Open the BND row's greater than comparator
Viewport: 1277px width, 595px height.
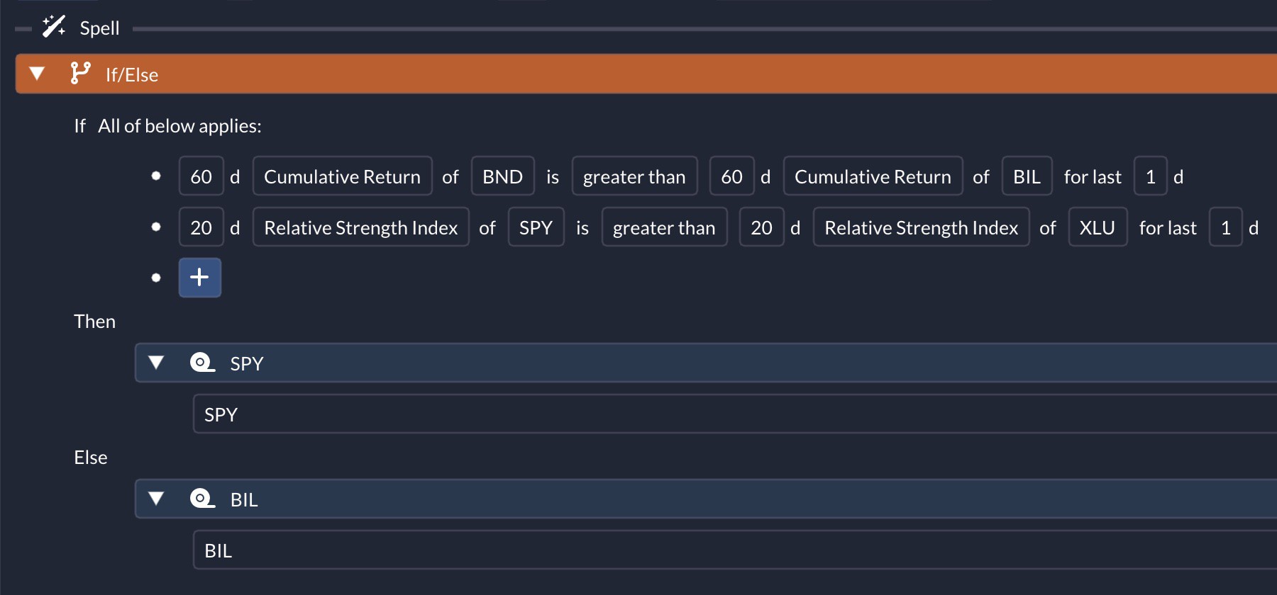pos(634,176)
